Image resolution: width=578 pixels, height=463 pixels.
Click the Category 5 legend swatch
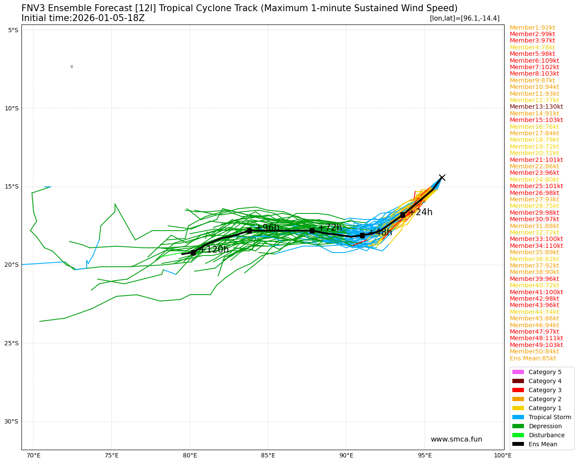pos(518,372)
